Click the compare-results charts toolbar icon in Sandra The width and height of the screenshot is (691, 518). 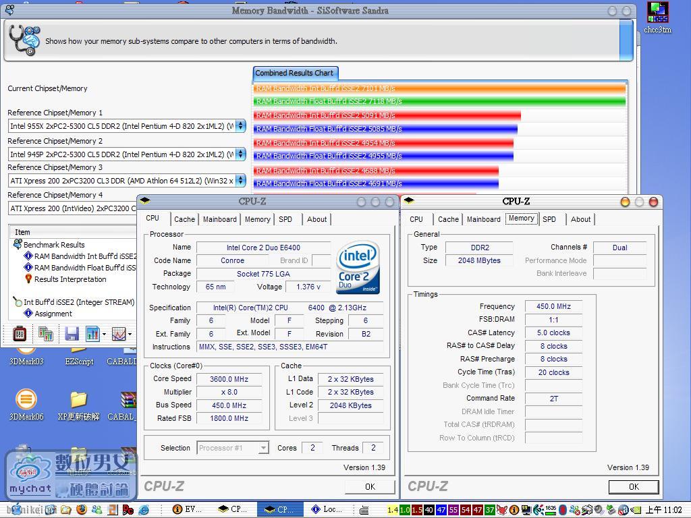45,334
